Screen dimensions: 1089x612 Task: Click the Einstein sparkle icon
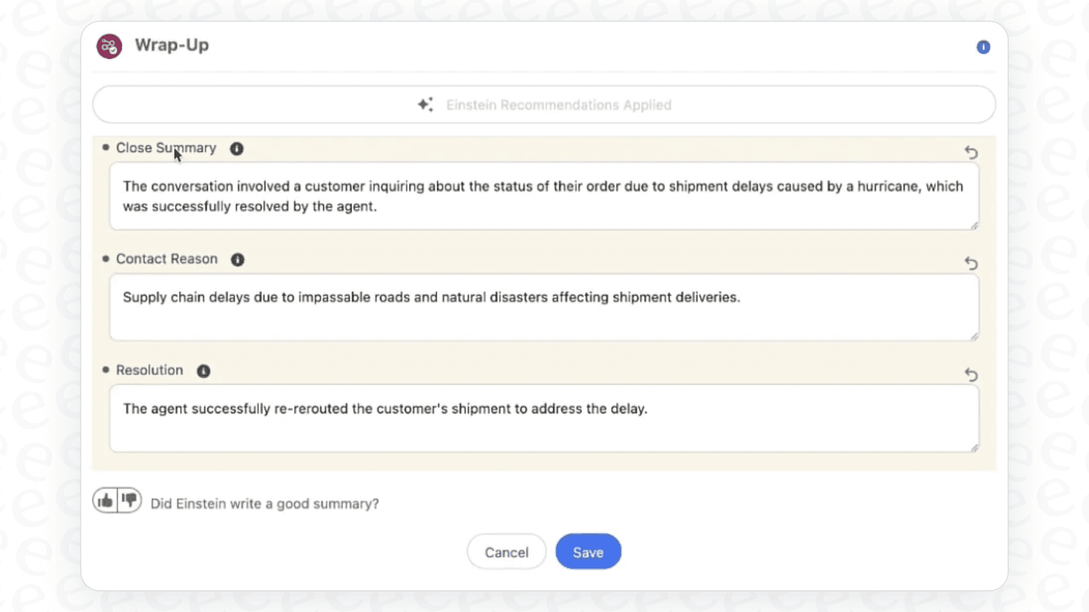(425, 104)
